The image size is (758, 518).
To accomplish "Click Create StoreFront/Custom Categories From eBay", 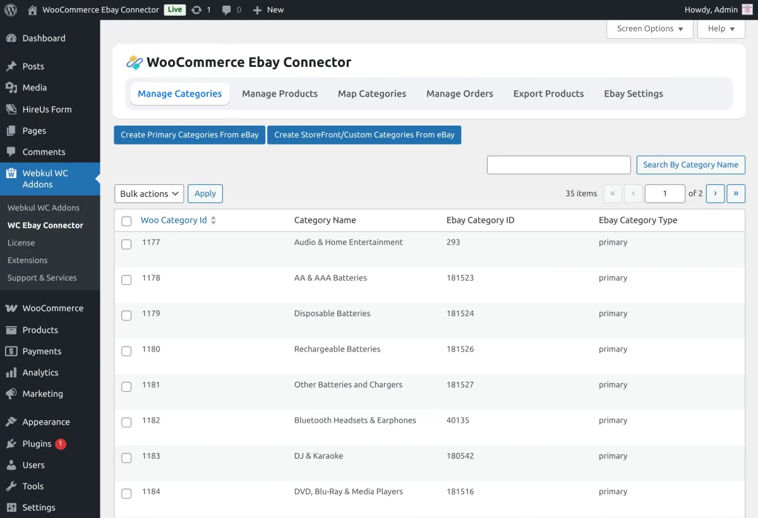I will point(364,135).
